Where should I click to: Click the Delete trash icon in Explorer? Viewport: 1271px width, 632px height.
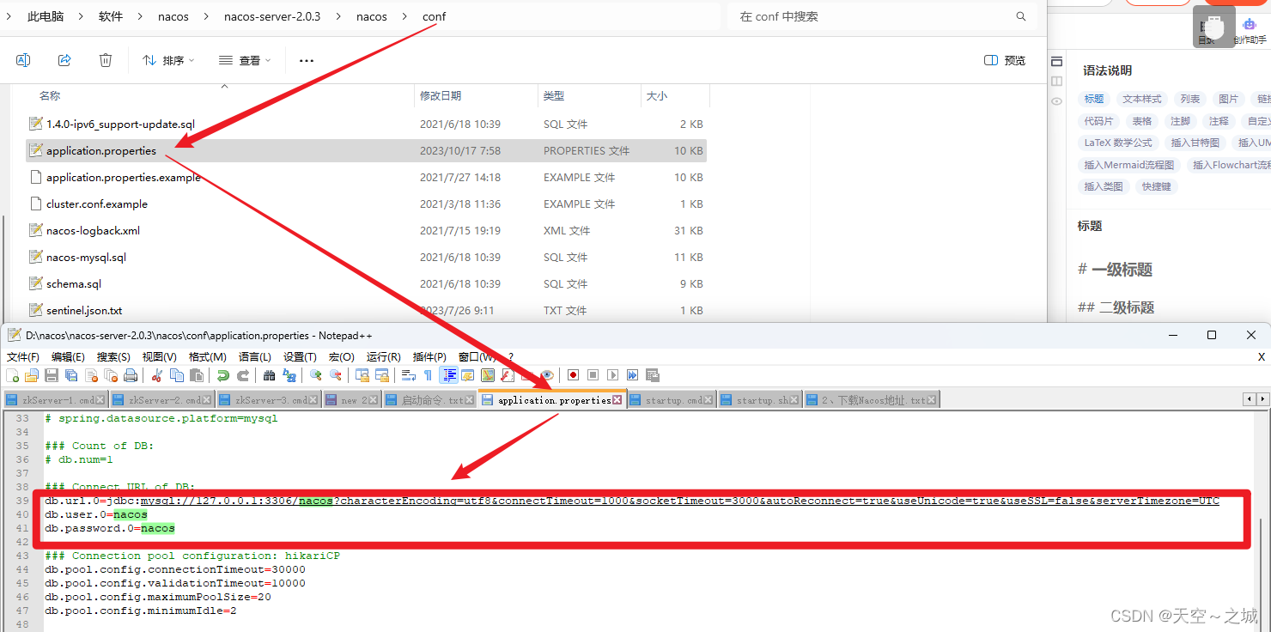[x=106, y=60]
